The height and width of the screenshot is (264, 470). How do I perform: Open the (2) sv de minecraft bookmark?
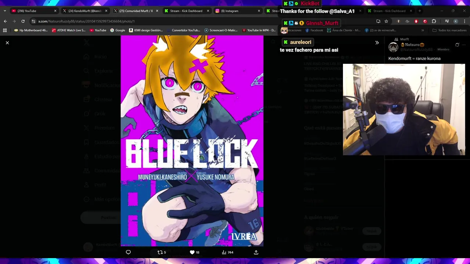(380, 30)
